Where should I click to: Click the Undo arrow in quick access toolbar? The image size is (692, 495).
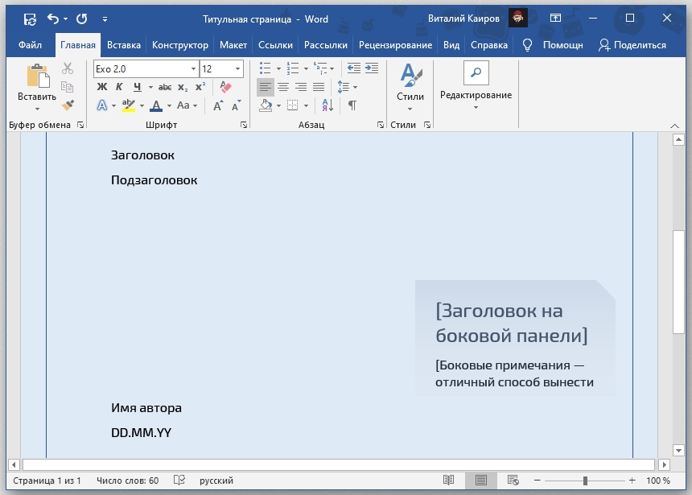[x=53, y=18]
